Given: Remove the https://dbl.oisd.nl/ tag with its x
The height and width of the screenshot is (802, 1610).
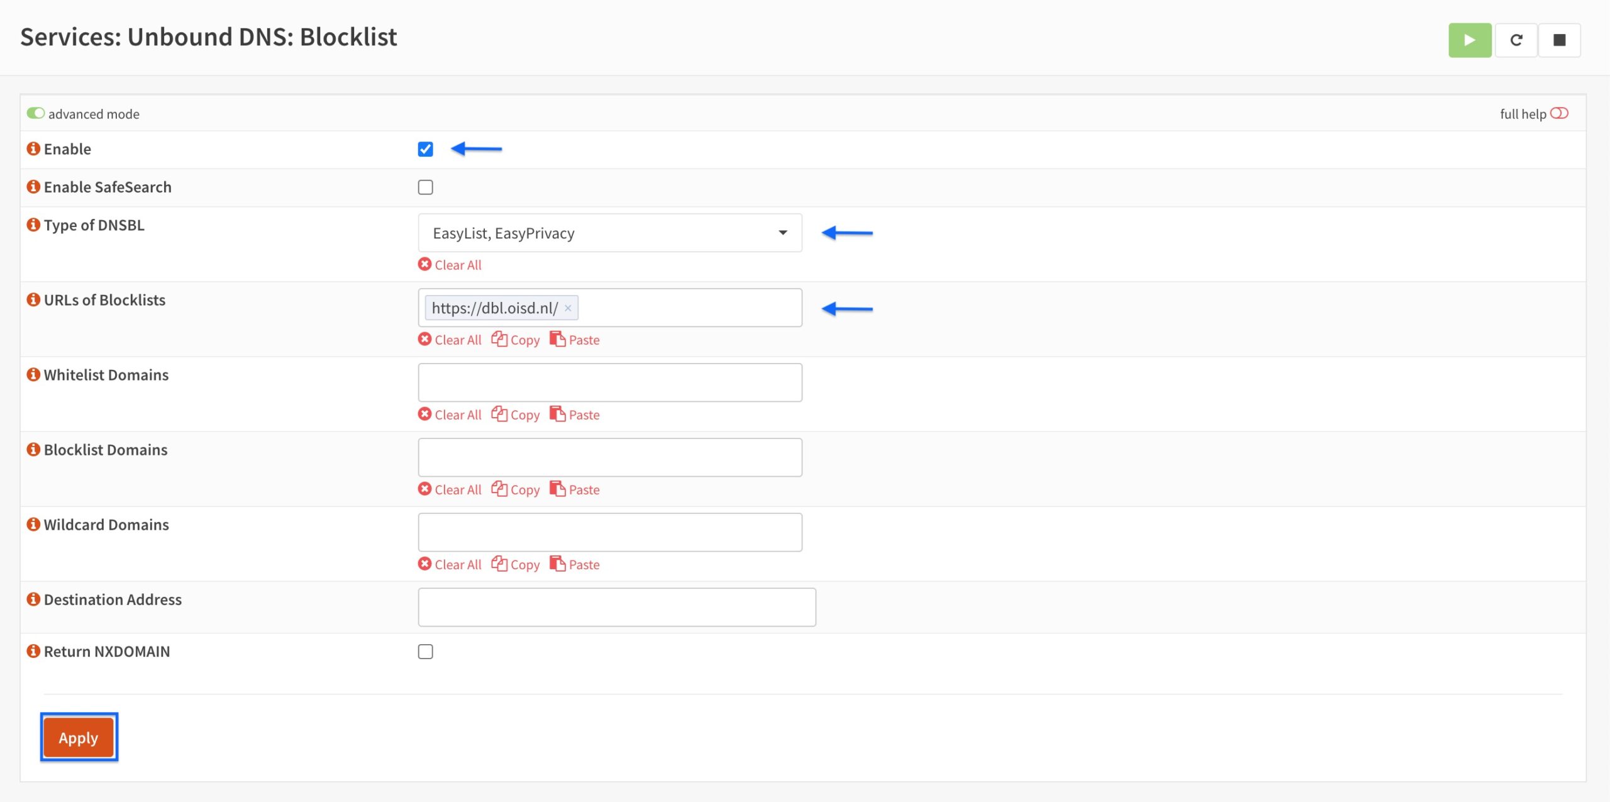Looking at the screenshot, I should 567,308.
